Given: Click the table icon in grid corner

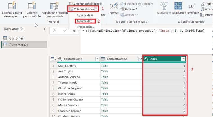Looking at the screenshot, I should coord(53,59).
